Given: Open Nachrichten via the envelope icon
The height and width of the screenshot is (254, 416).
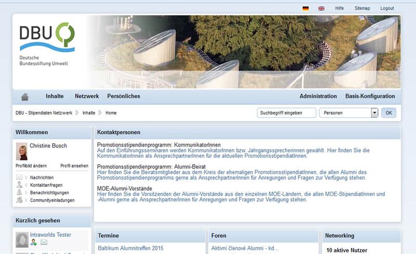Looking at the screenshot, I should coord(20,177).
